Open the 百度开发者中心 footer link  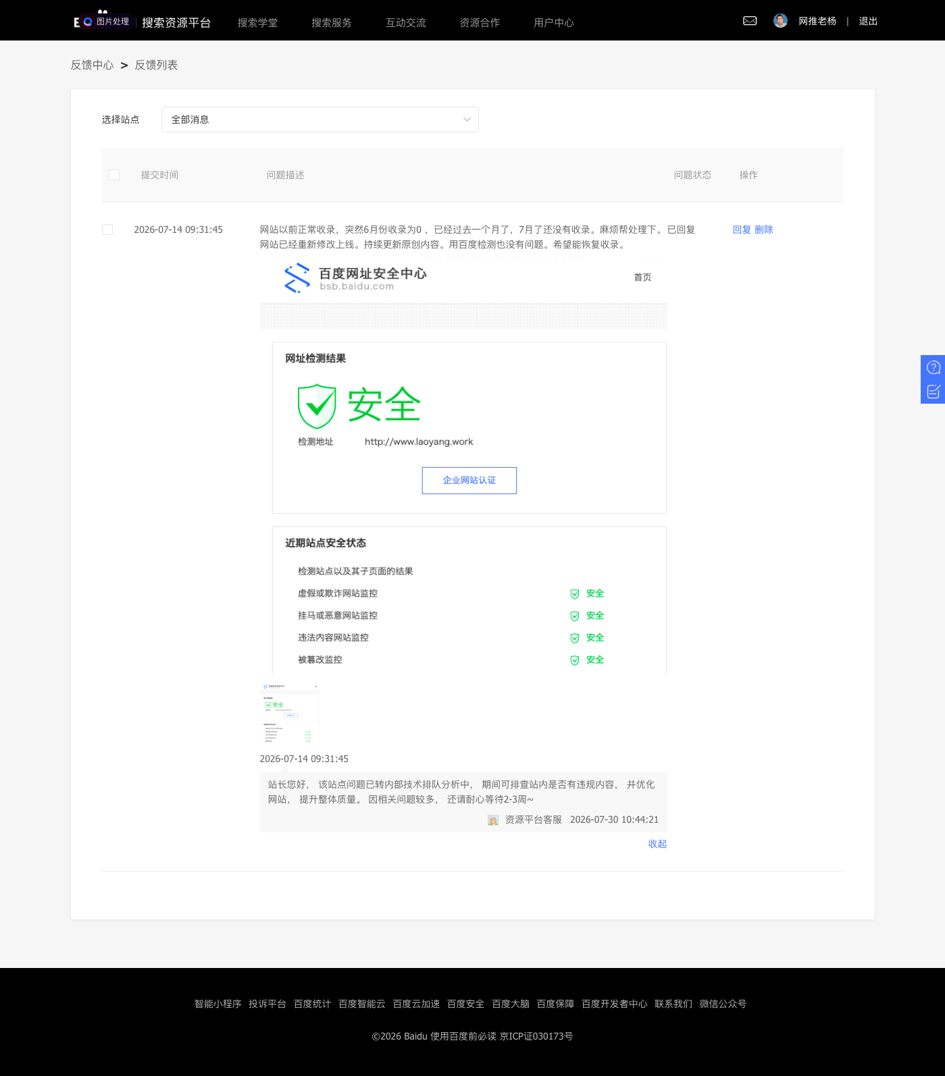tap(615, 1004)
